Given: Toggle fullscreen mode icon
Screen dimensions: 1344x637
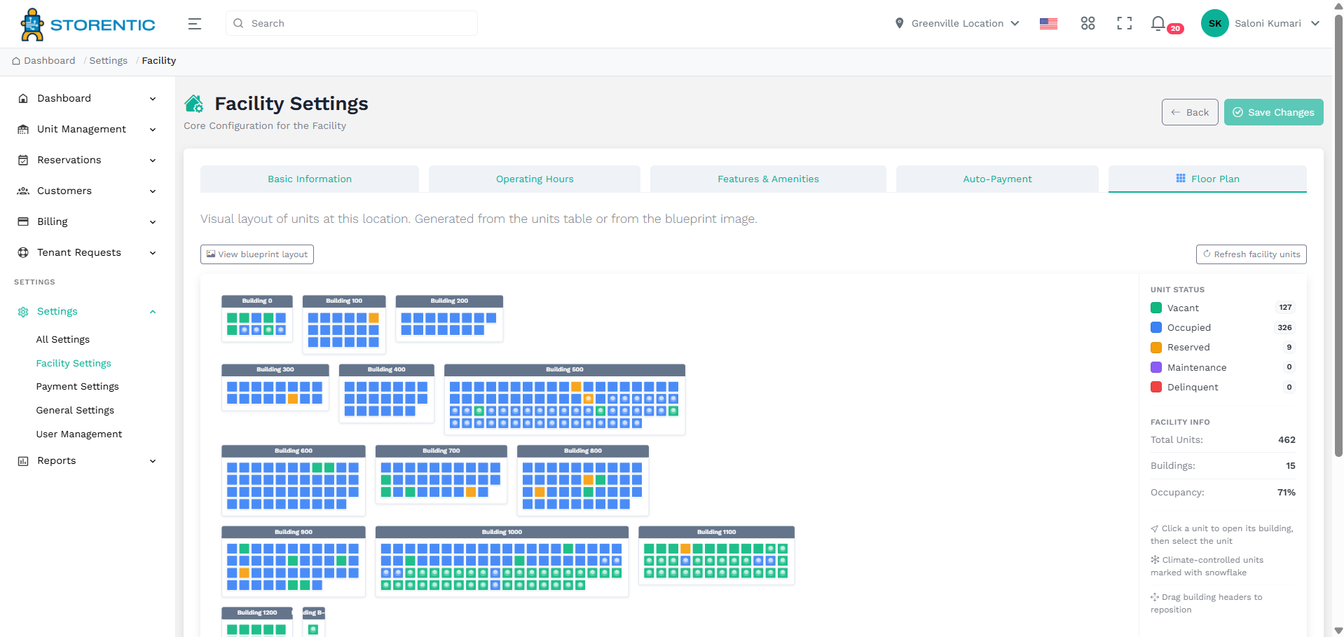Looking at the screenshot, I should click(1124, 24).
